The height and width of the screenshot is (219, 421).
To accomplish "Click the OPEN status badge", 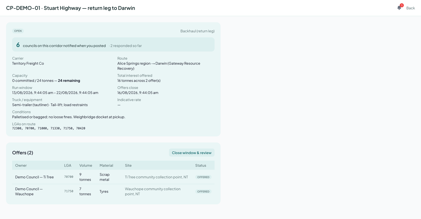I will pyautogui.click(x=18, y=31).
